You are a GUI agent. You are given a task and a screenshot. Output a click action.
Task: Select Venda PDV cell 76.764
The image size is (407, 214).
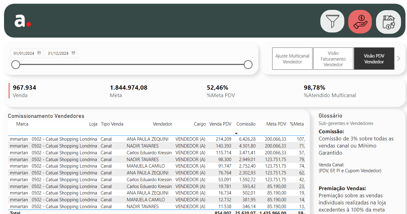coord(225,173)
